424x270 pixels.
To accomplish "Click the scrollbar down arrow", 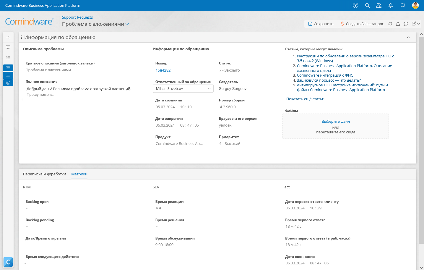I will coord(422,267).
